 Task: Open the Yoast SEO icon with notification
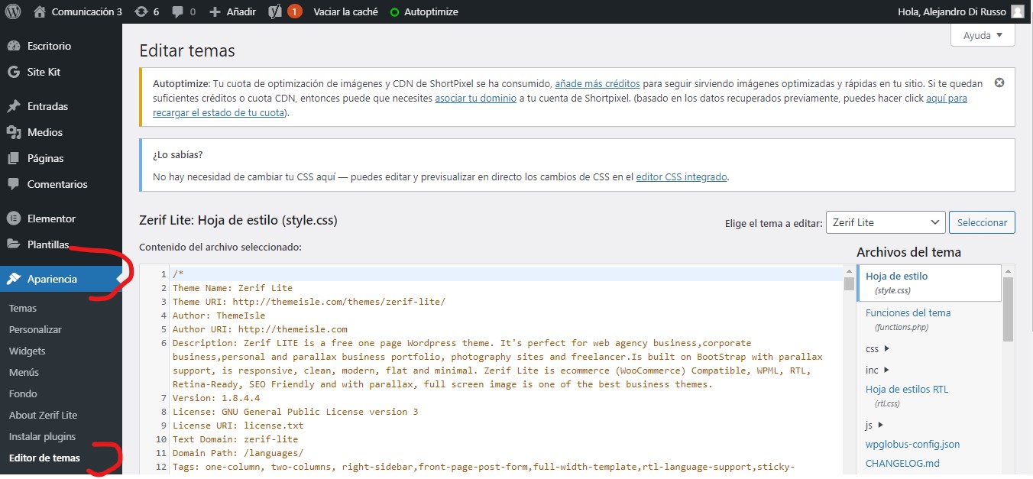pyautogui.click(x=284, y=11)
